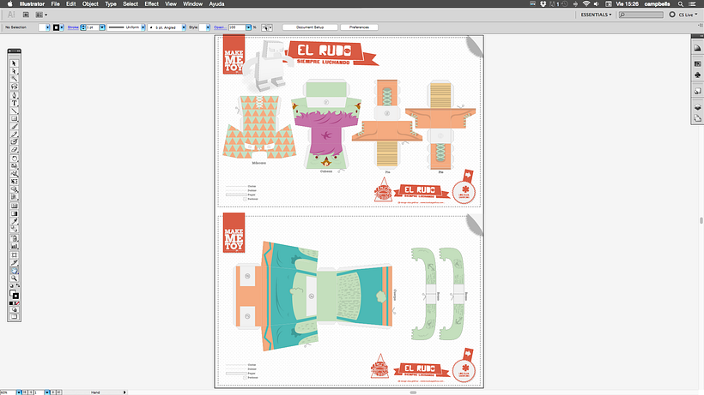
Task: Select the Hand tool in toolbox
Action: (14, 271)
